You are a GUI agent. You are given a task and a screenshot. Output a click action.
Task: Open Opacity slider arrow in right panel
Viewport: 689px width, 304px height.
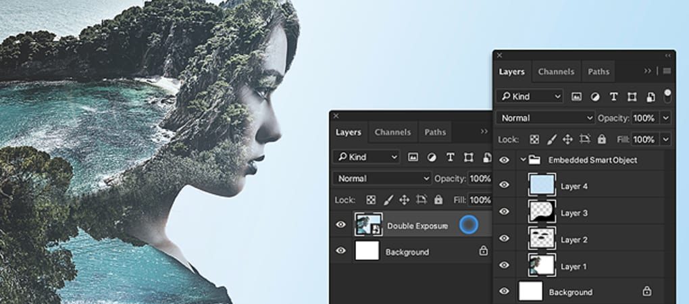pyautogui.click(x=666, y=118)
